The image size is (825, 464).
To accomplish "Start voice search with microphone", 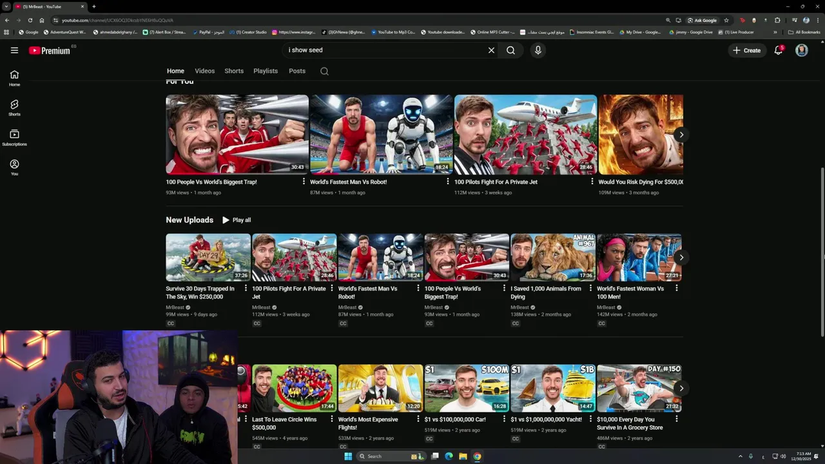I will click(x=538, y=50).
